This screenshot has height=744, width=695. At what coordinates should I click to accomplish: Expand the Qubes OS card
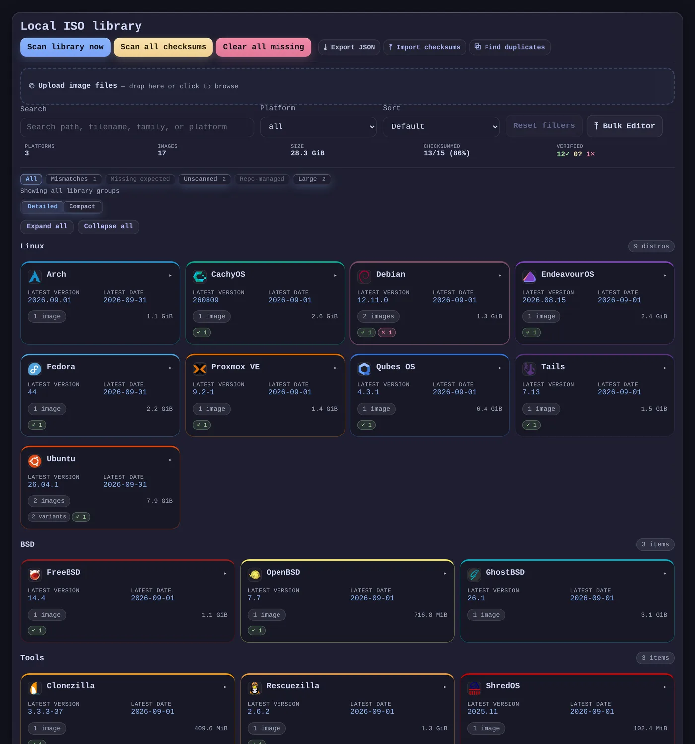coord(500,368)
